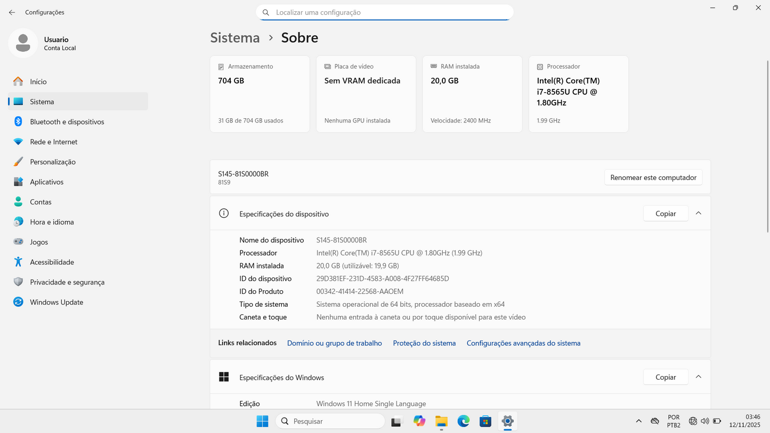Open Privacidade e segurança settings
This screenshot has height=433, width=770.
point(68,282)
